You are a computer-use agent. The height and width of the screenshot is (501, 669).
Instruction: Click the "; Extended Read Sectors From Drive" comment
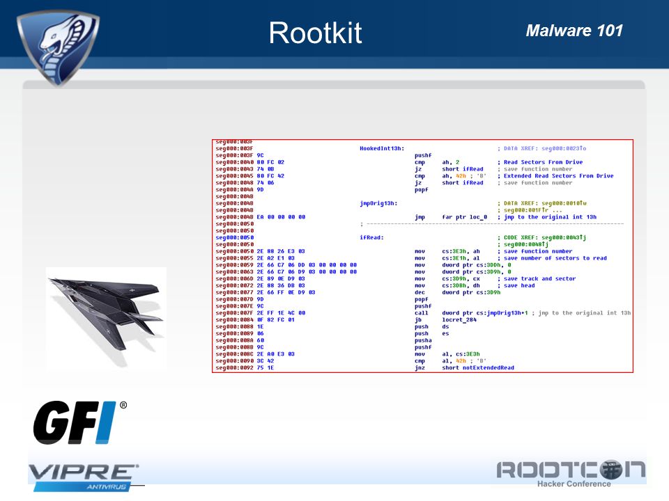coord(555,176)
